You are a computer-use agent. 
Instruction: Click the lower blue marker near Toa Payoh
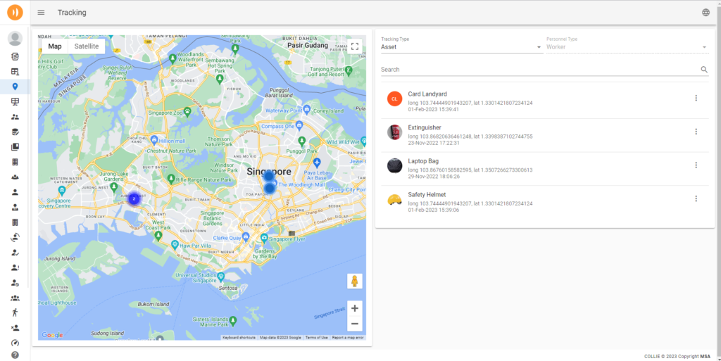point(270,188)
